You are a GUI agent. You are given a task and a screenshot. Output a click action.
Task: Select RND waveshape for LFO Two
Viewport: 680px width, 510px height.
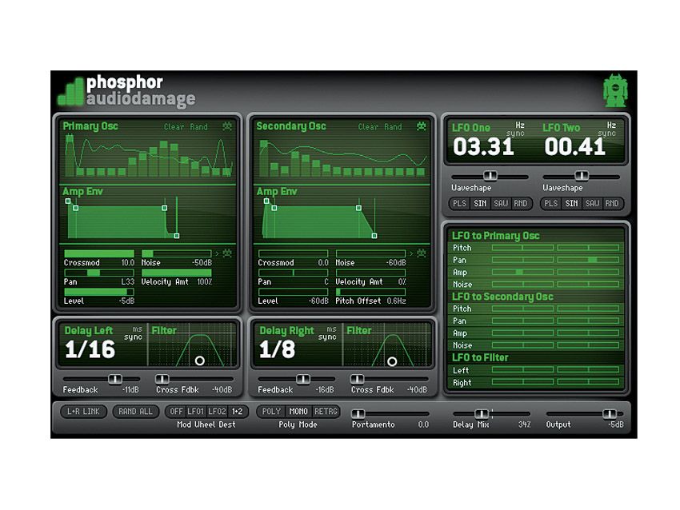[612, 203]
